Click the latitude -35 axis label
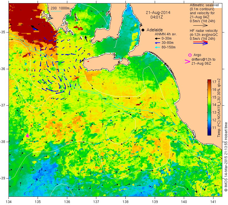This screenshot has height=205, width=228. pos(3,32)
